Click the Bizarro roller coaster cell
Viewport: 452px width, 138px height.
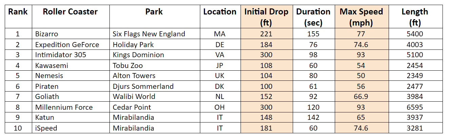pyautogui.click(x=47, y=34)
